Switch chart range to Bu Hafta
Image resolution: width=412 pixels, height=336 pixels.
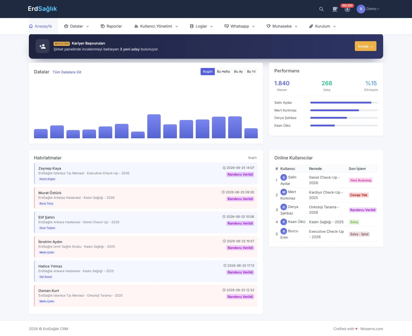pos(223,72)
